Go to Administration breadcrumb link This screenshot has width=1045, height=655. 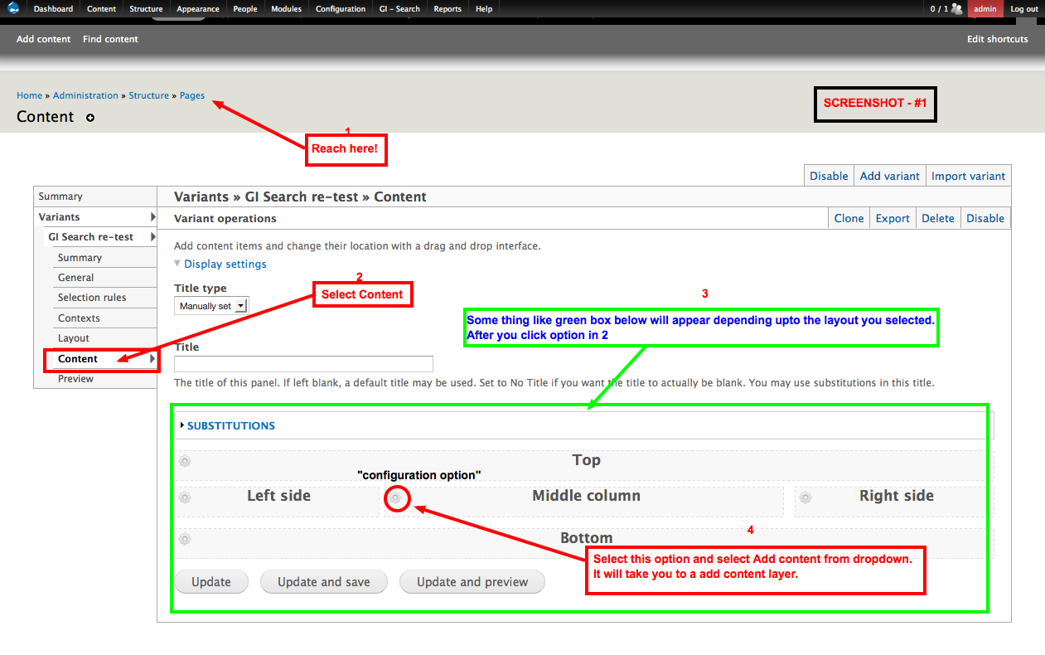[85, 95]
